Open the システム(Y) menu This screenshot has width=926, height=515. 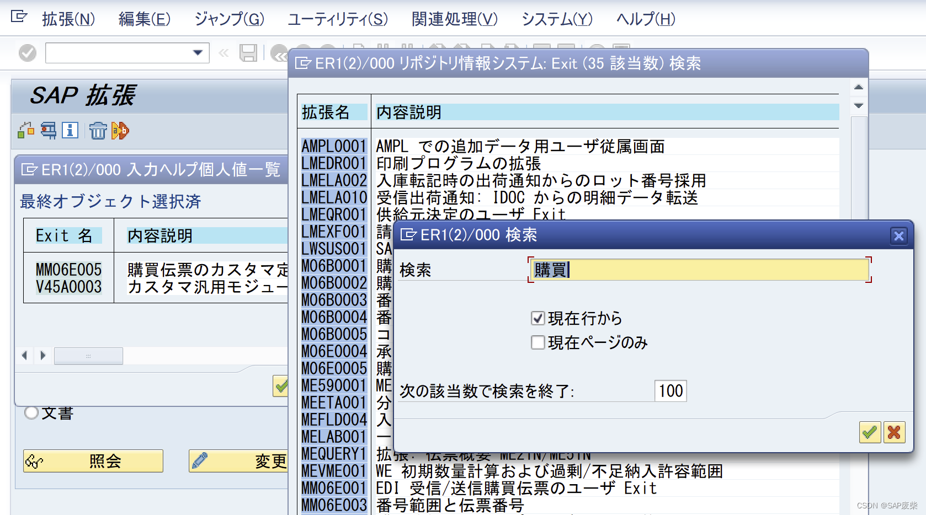(557, 19)
